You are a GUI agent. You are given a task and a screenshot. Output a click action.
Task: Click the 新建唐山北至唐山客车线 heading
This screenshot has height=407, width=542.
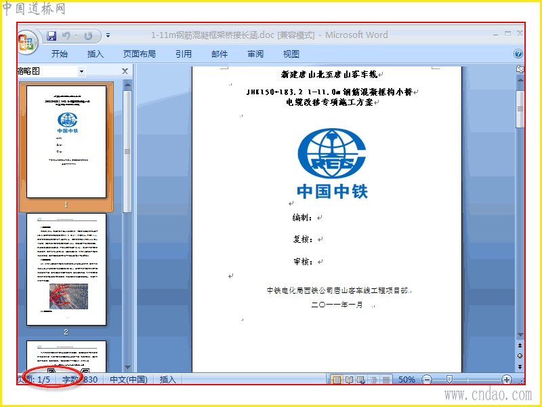(329, 75)
